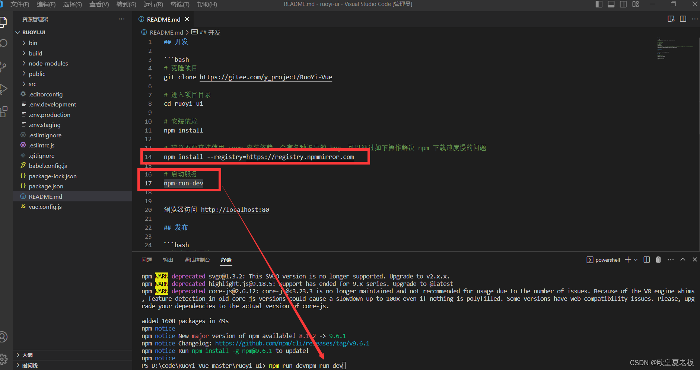Open the .gitignore file
Viewport: 700px width, 370px height.
[73, 156]
